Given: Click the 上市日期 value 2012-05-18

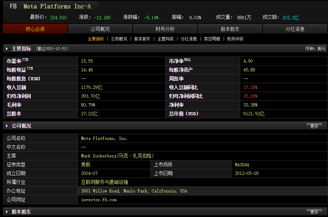Looking at the screenshot, I should [x=247, y=174].
